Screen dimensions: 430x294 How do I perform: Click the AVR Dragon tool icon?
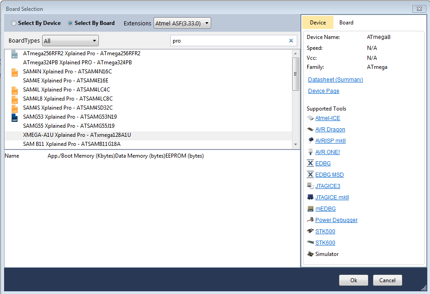click(310, 130)
